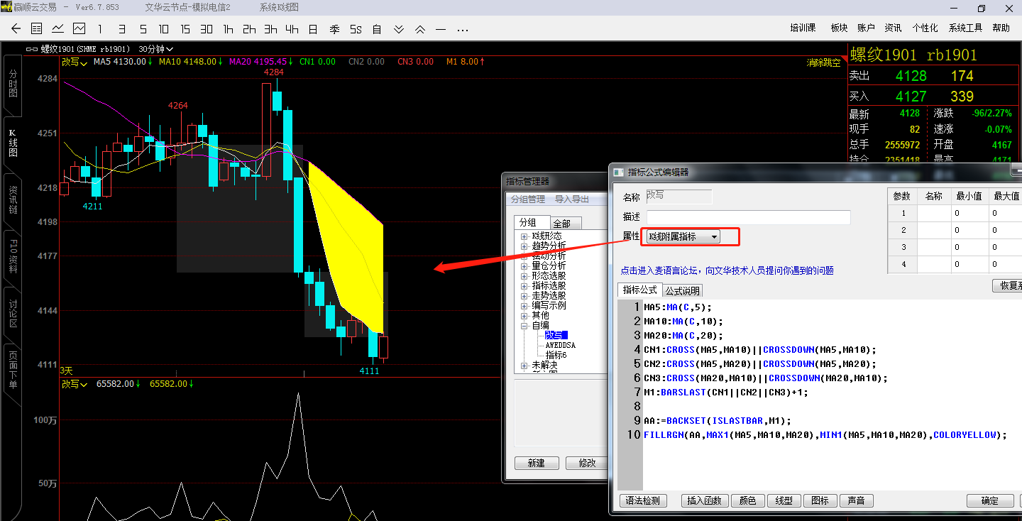Click the link chain icon beside 螺纹1901
Viewport: 1022px width, 521px height.
click(x=32, y=50)
